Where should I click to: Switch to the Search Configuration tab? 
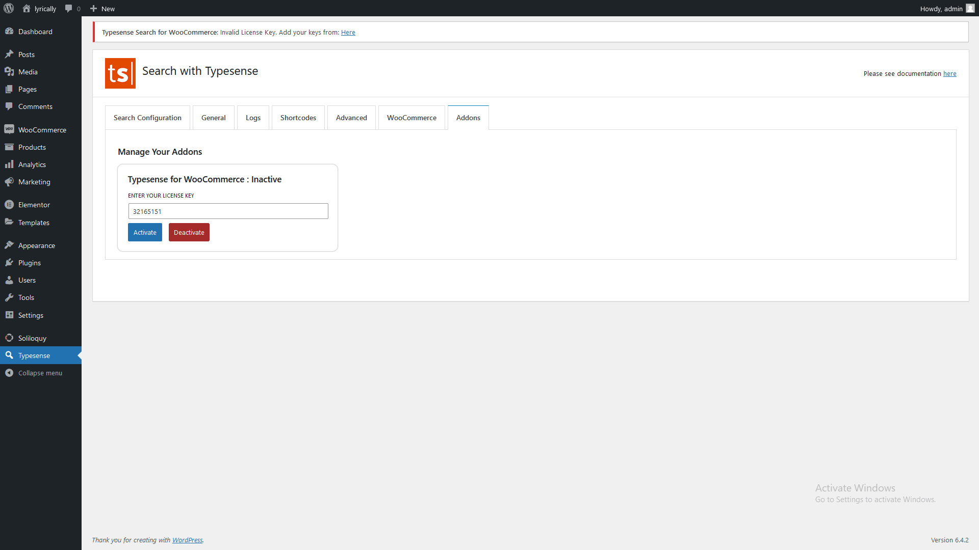tap(147, 118)
